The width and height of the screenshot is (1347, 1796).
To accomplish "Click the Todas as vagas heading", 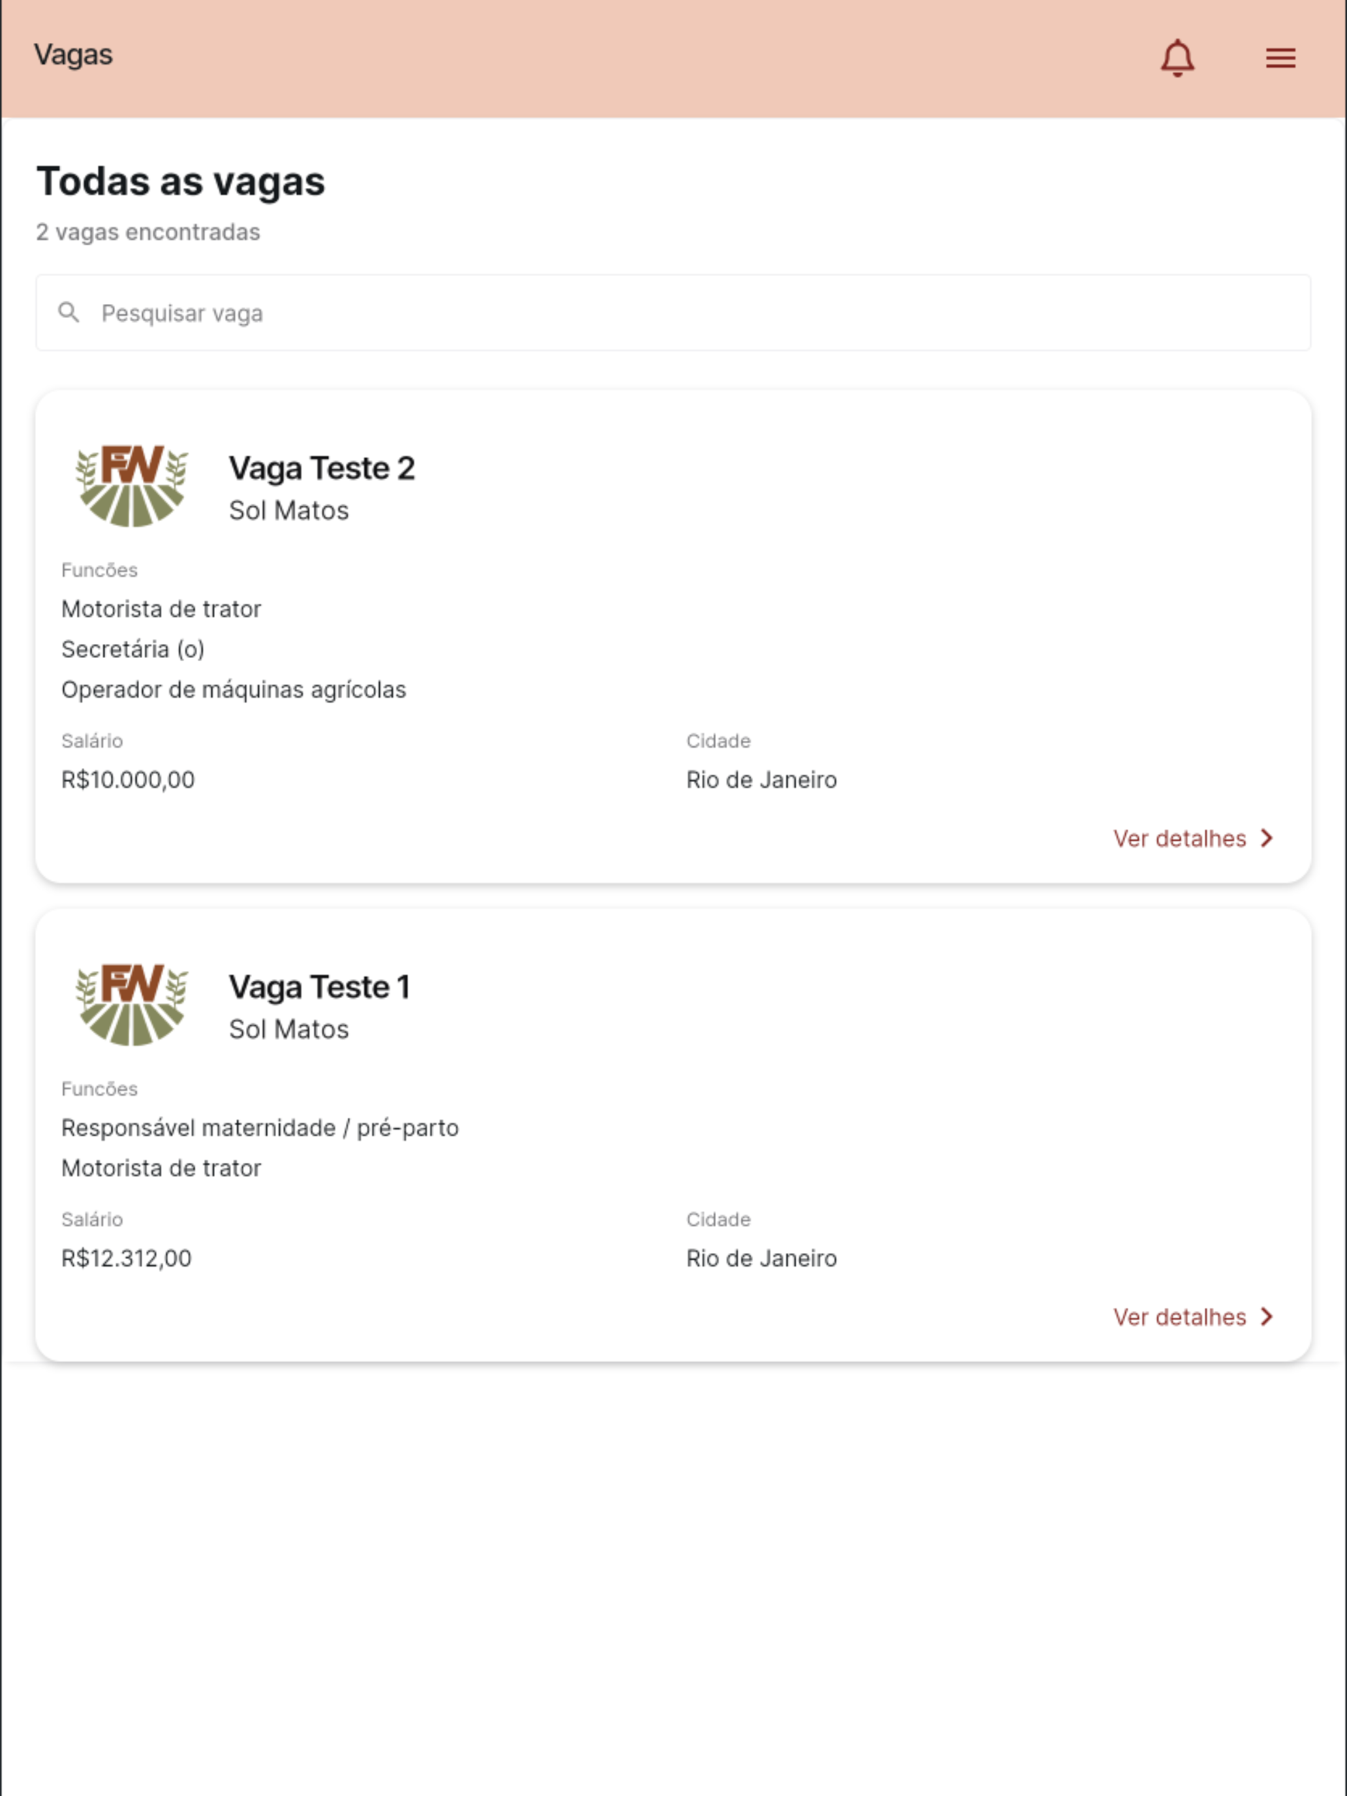I will pyautogui.click(x=180, y=181).
